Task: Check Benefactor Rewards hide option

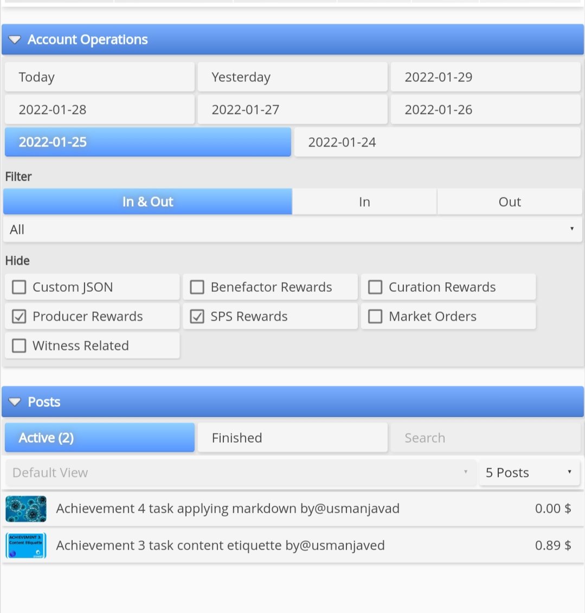Action: click(x=197, y=287)
